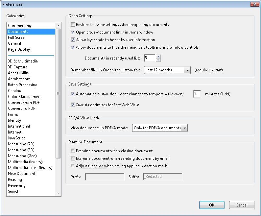Toggle Allow documents to hide menu bar
Viewport: 261px width, 216px height.
point(73,47)
